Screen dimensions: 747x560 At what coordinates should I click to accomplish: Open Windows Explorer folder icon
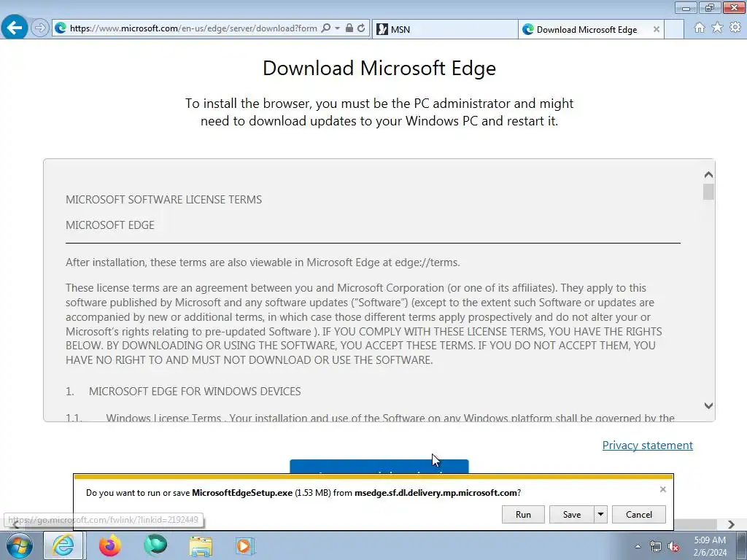pos(201,545)
